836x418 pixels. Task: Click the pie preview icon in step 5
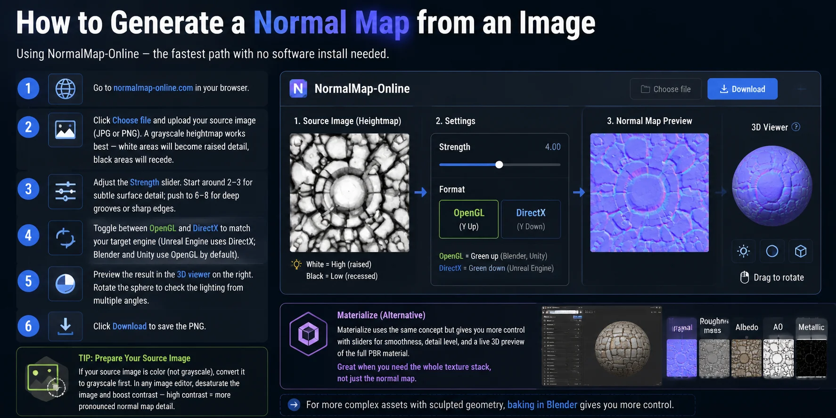click(66, 284)
